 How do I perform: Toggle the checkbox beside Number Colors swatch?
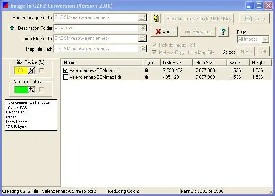42,90
